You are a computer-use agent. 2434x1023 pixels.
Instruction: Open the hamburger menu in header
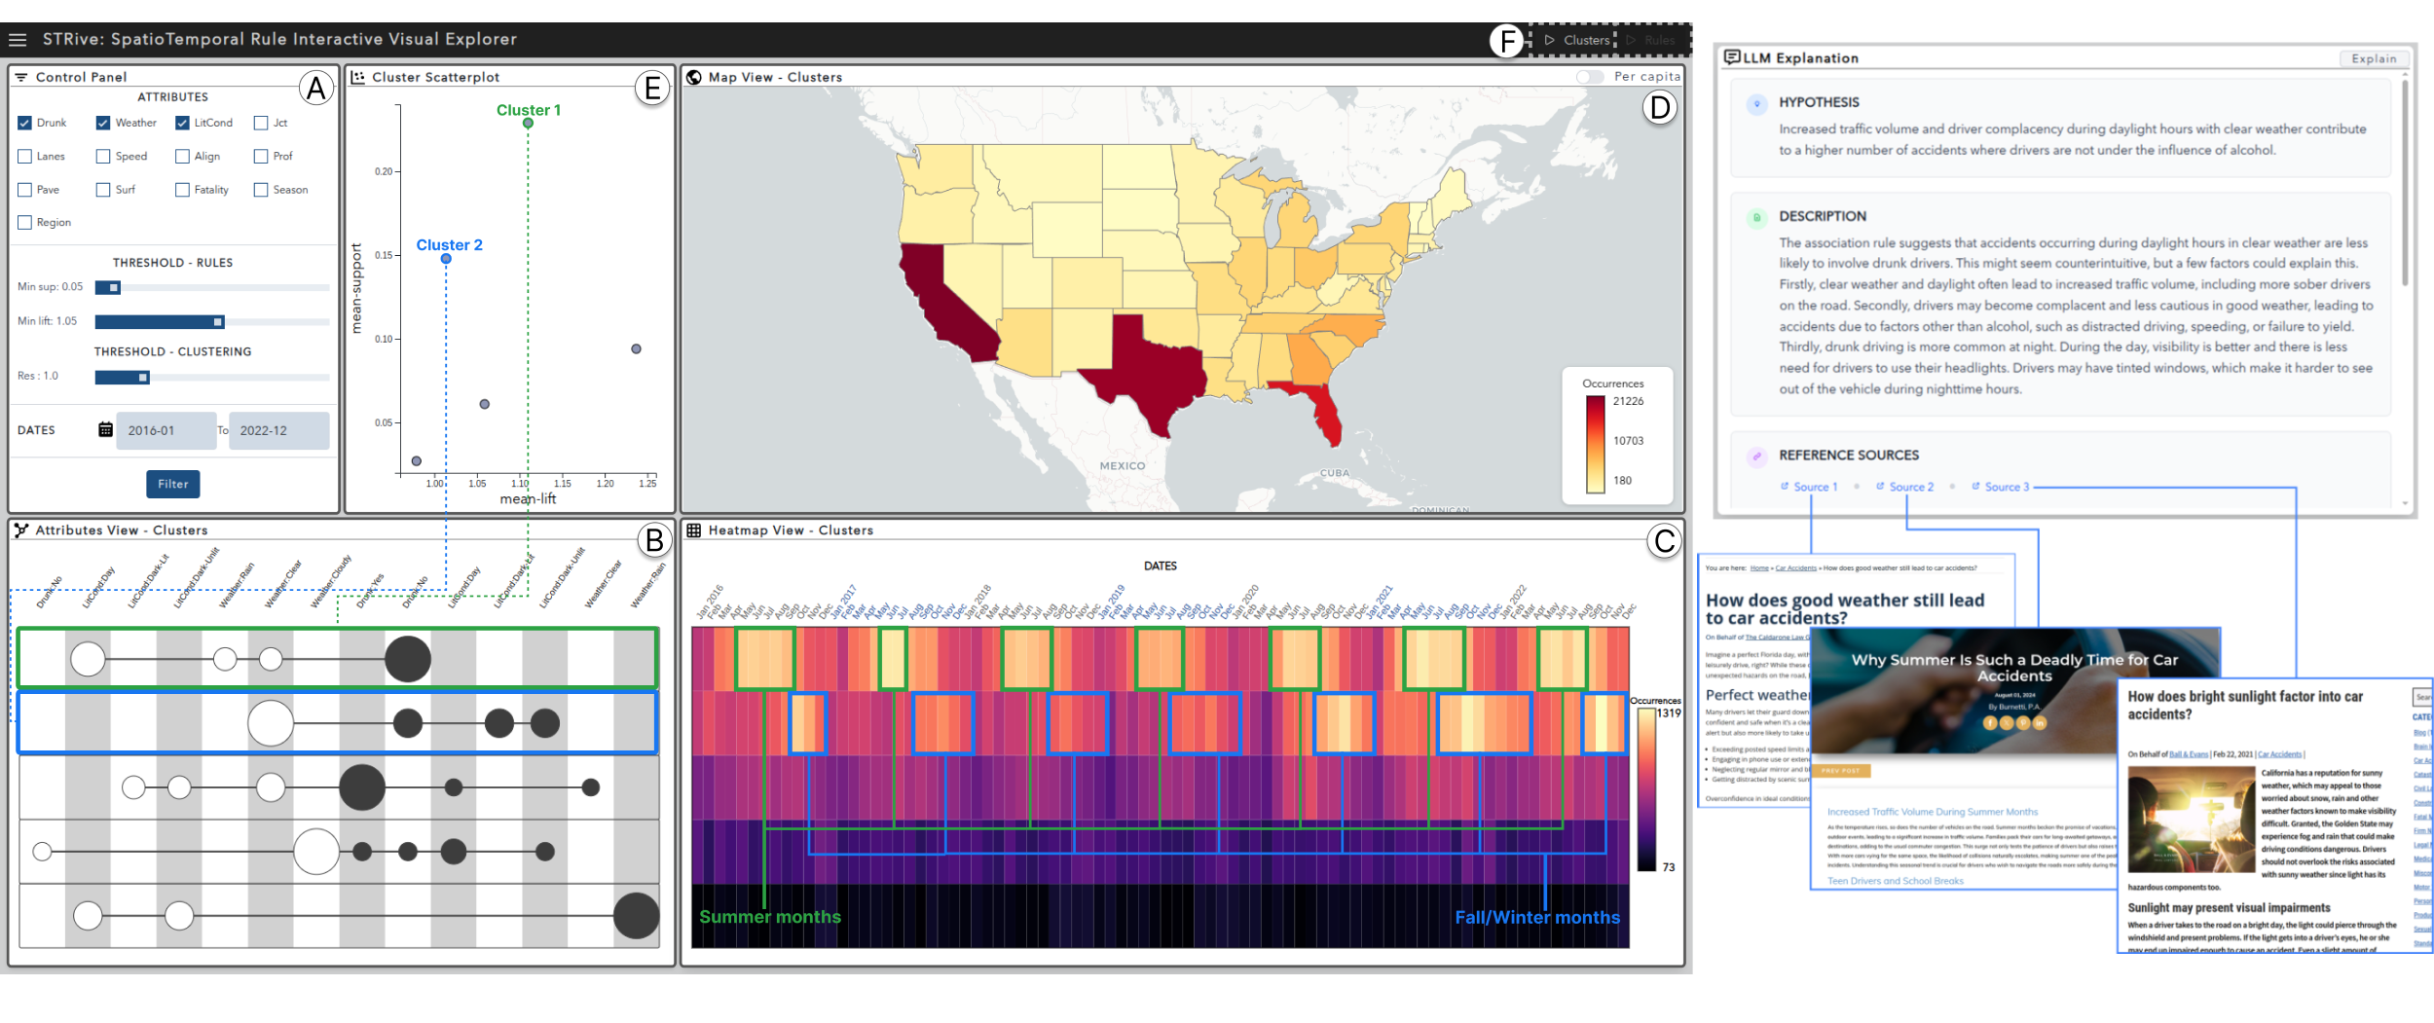point(18,40)
